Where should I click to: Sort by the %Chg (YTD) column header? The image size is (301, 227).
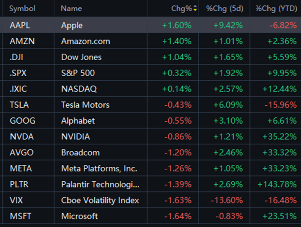point(276,9)
